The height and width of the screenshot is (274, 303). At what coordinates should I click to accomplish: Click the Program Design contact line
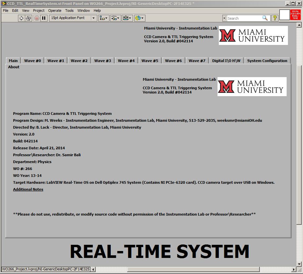tap(137, 120)
